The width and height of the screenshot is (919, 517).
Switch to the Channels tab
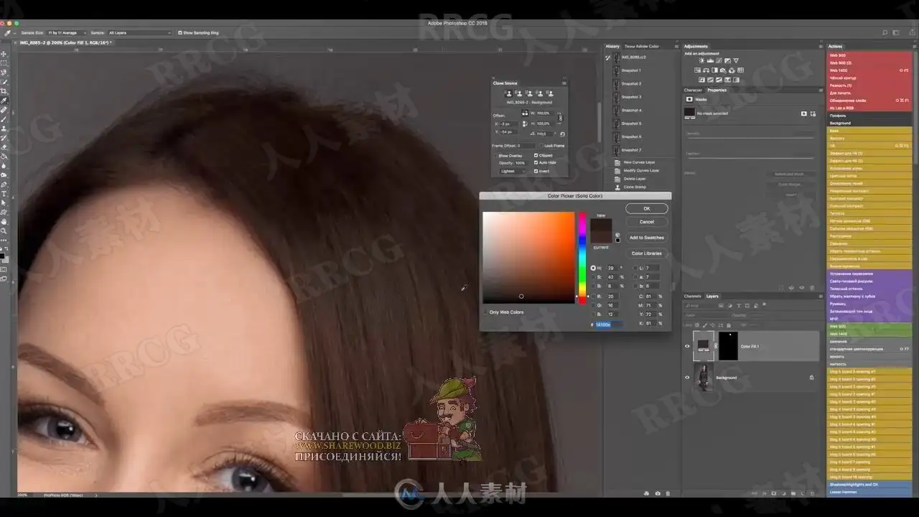coord(692,296)
